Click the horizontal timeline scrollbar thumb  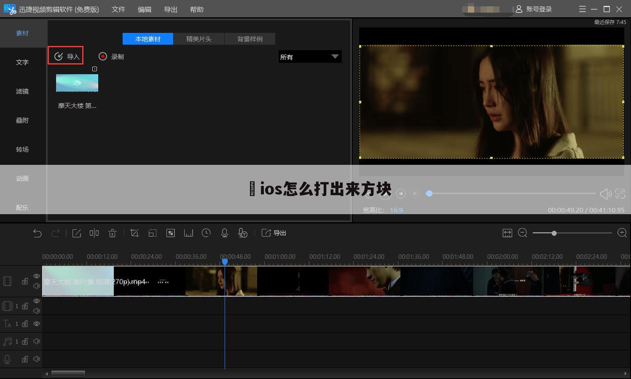click(68, 374)
